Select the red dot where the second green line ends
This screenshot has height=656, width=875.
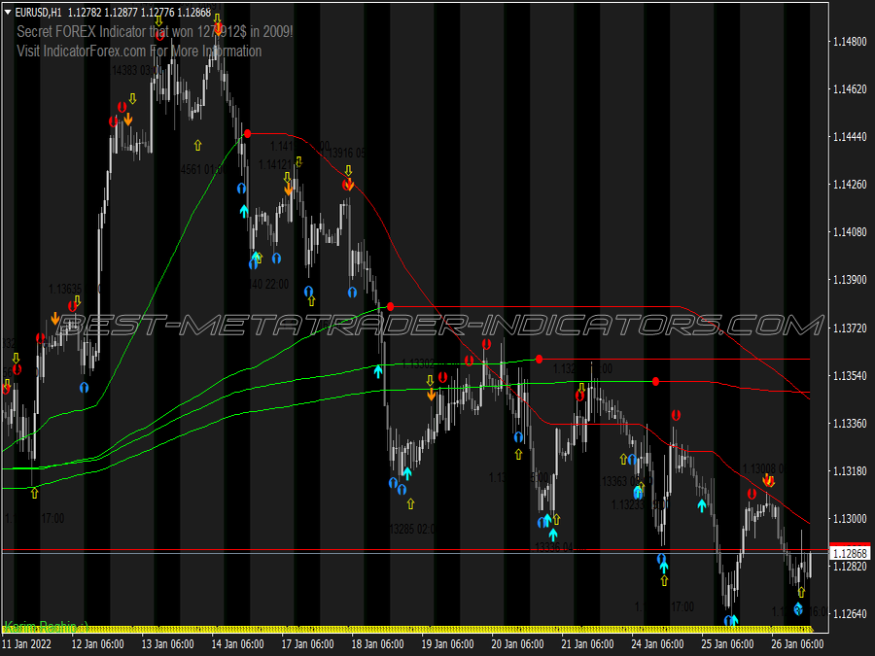[x=390, y=307]
